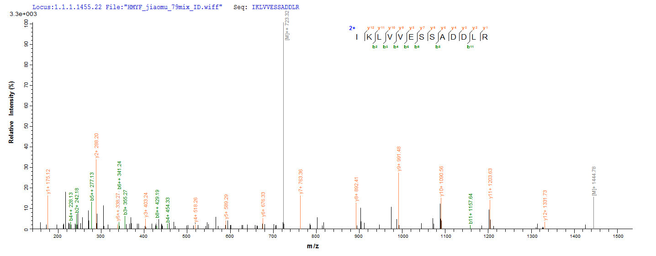Click the y1+ 175.12 peak label
656x256 pixels.
tap(48, 182)
